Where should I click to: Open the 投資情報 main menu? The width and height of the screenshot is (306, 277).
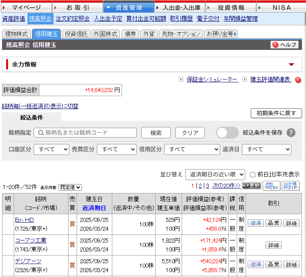[x=231, y=7]
